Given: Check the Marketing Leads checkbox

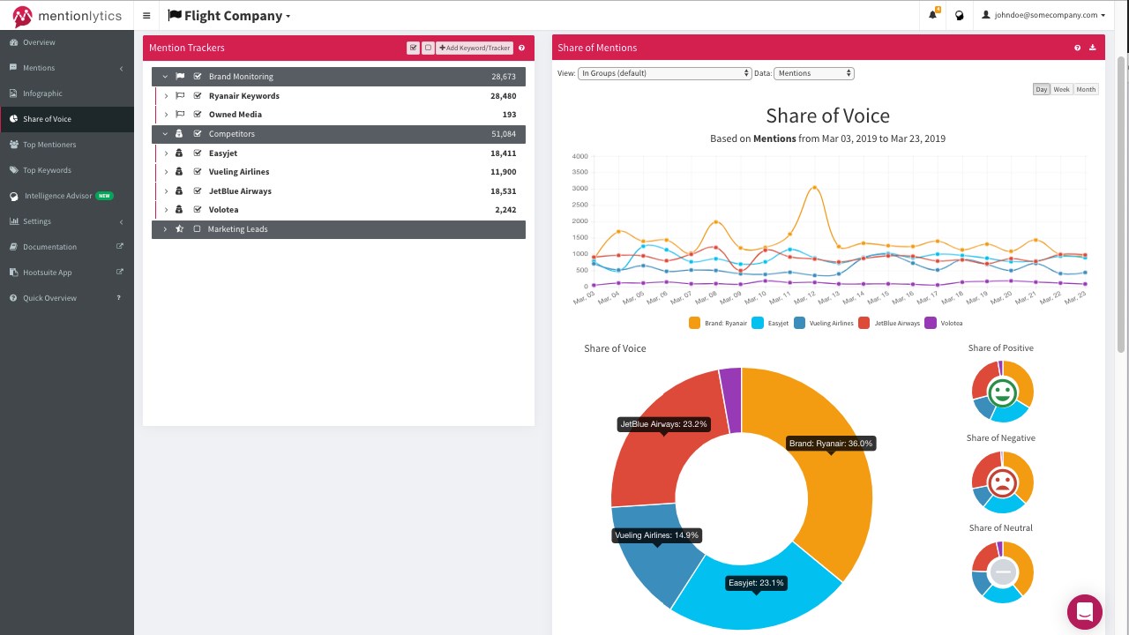Looking at the screenshot, I should point(198,229).
